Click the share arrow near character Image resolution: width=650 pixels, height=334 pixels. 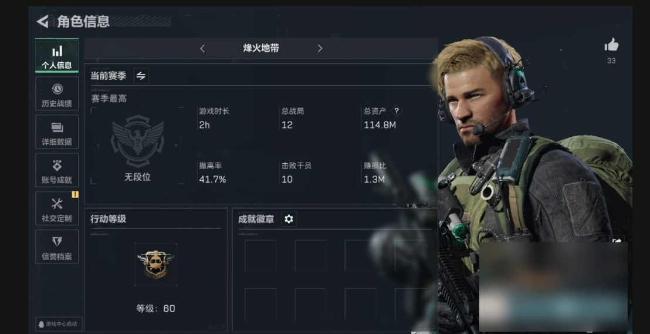click(x=618, y=241)
